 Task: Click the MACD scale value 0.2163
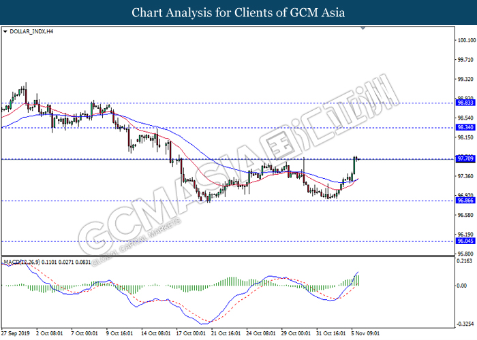[x=465, y=261]
